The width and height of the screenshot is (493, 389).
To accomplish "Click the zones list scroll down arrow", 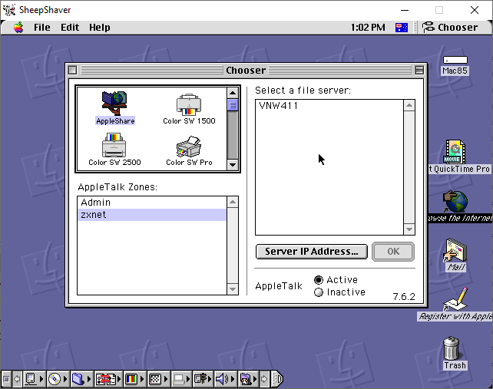I will pos(233,289).
